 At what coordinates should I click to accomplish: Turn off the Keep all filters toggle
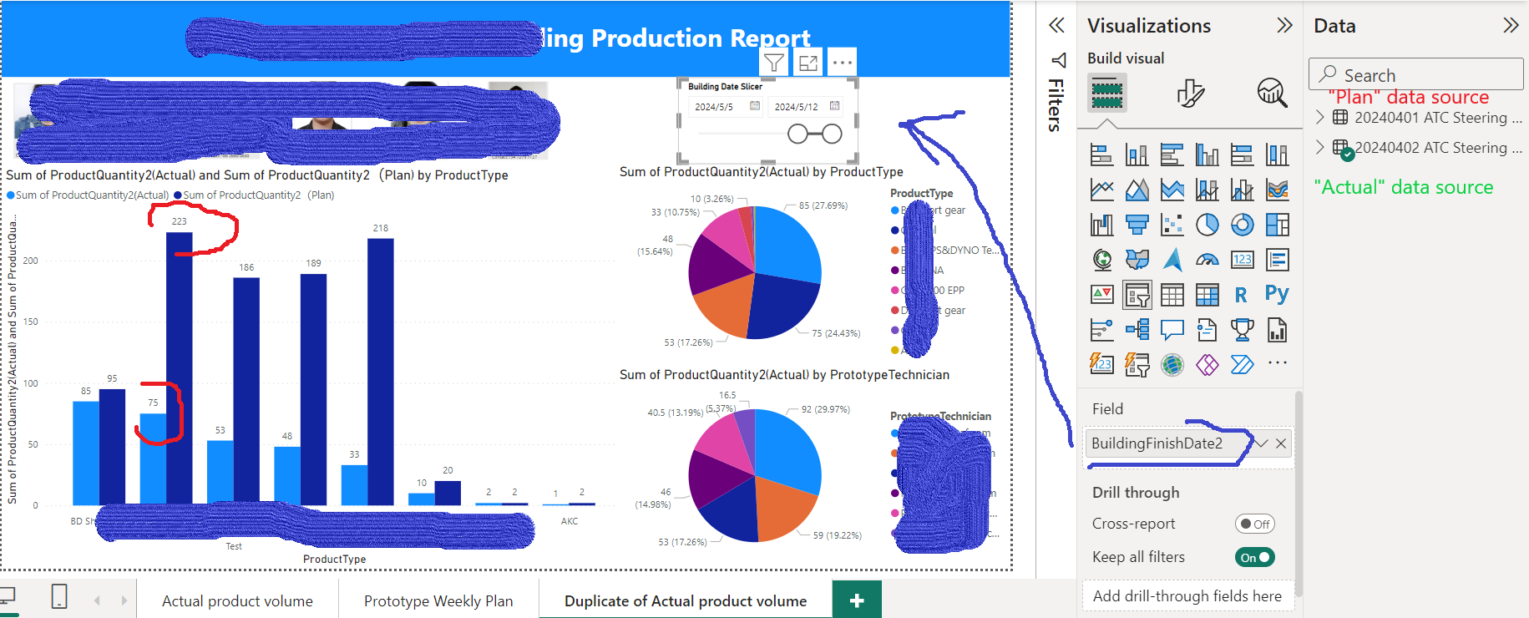click(x=1255, y=557)
